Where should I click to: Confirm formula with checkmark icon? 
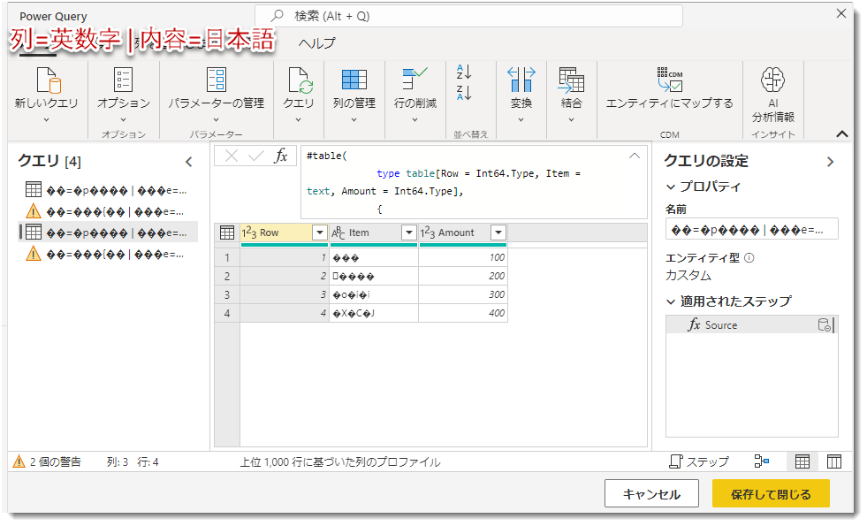pos(256,156)
